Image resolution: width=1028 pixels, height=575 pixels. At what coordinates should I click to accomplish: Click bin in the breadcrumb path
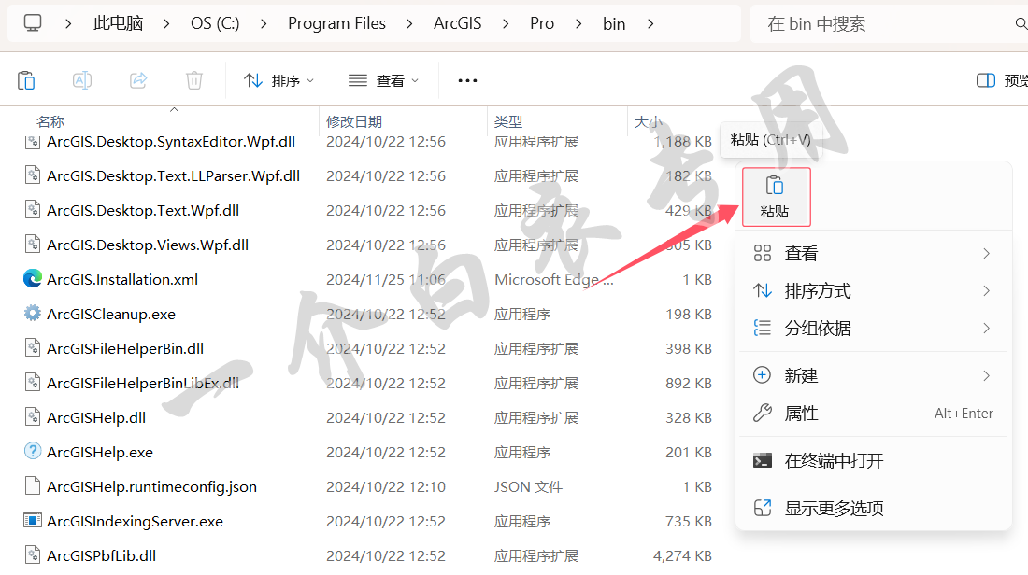click(614, 23)
